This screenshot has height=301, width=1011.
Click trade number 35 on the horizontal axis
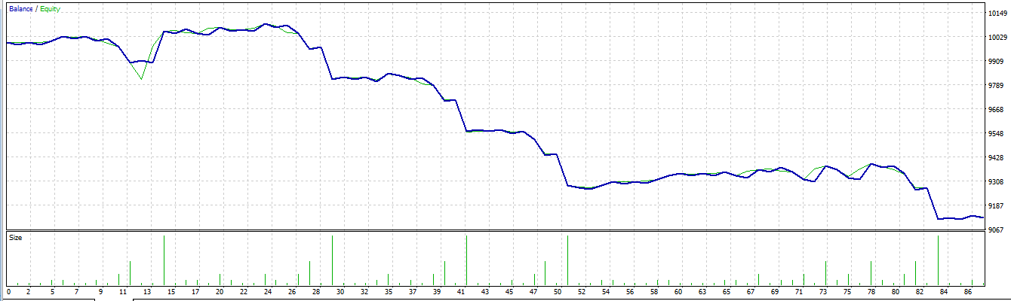[389, 291]
